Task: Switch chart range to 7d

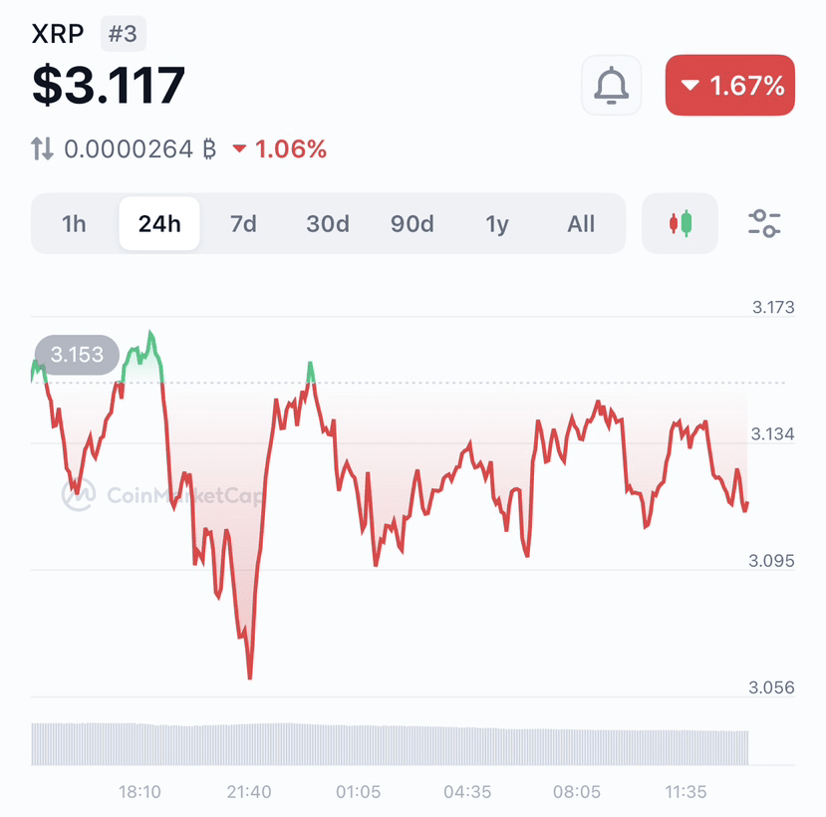Action: 243,224
